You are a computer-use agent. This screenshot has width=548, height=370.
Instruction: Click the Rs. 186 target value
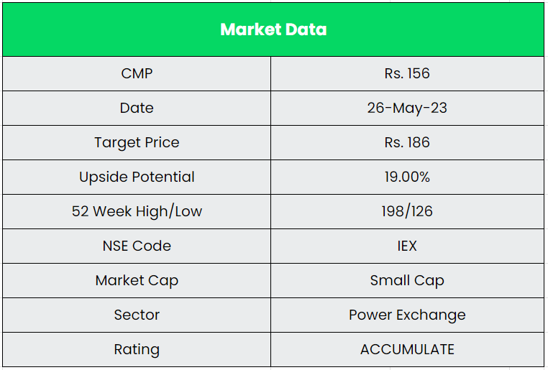pos(407,142)
